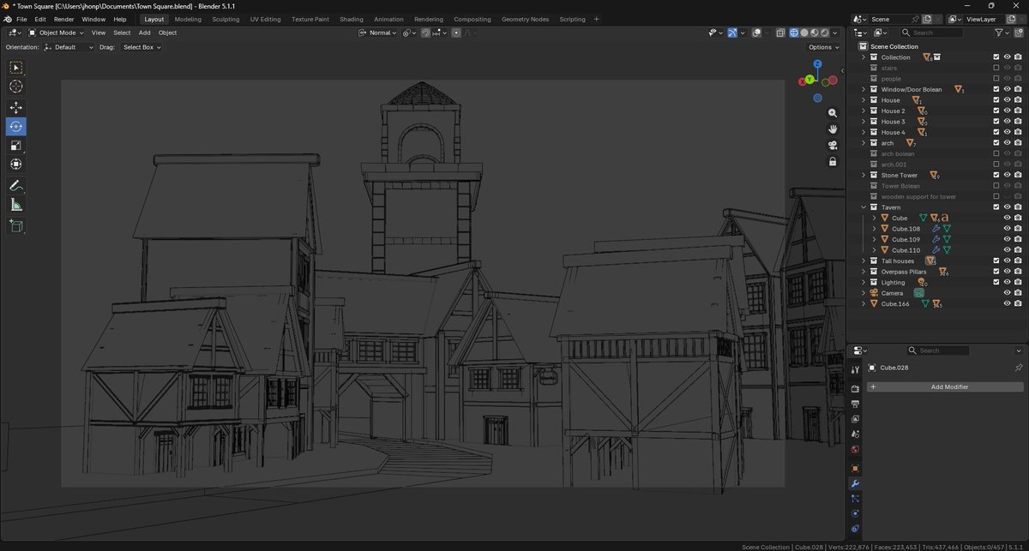1029x551 pixels.
Task: Pick the Annotate tool
Action: (15, 186)
